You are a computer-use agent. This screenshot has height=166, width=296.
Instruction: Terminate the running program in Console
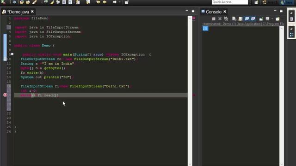214,18
